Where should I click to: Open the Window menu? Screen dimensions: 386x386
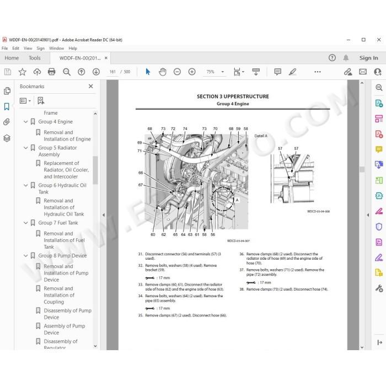pos(56,49)
